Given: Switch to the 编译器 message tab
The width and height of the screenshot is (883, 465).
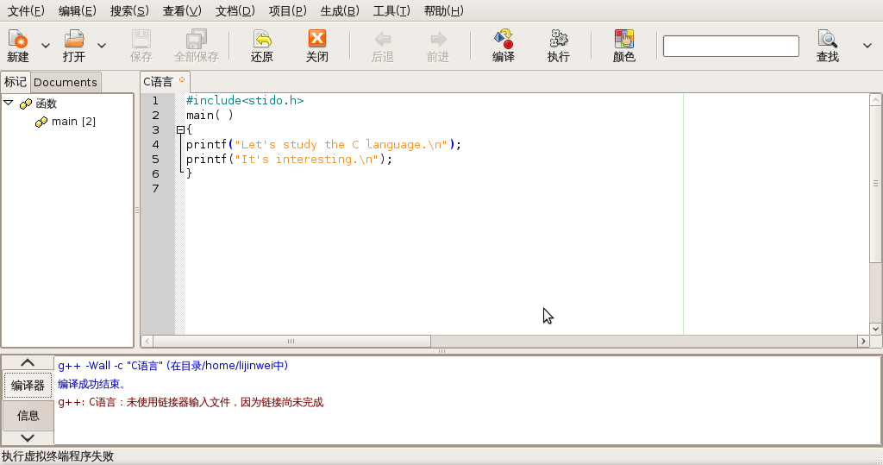Looking at the screenshot, I should pos(28,386).
